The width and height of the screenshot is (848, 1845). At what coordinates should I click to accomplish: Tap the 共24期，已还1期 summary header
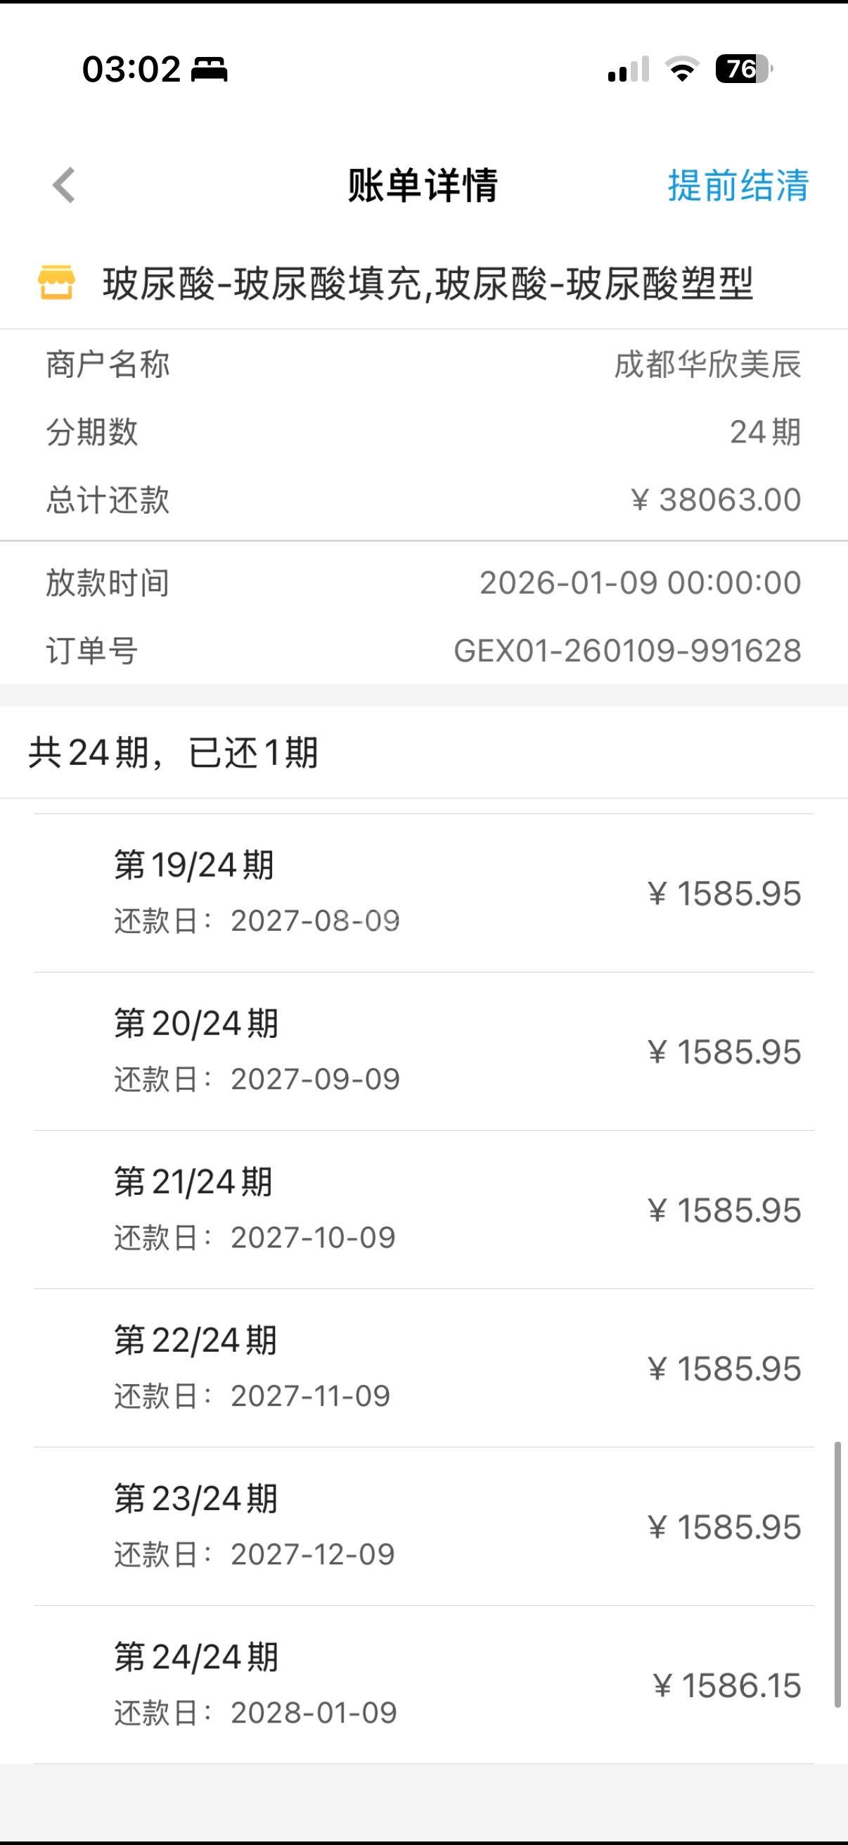[x=173, y=753]
